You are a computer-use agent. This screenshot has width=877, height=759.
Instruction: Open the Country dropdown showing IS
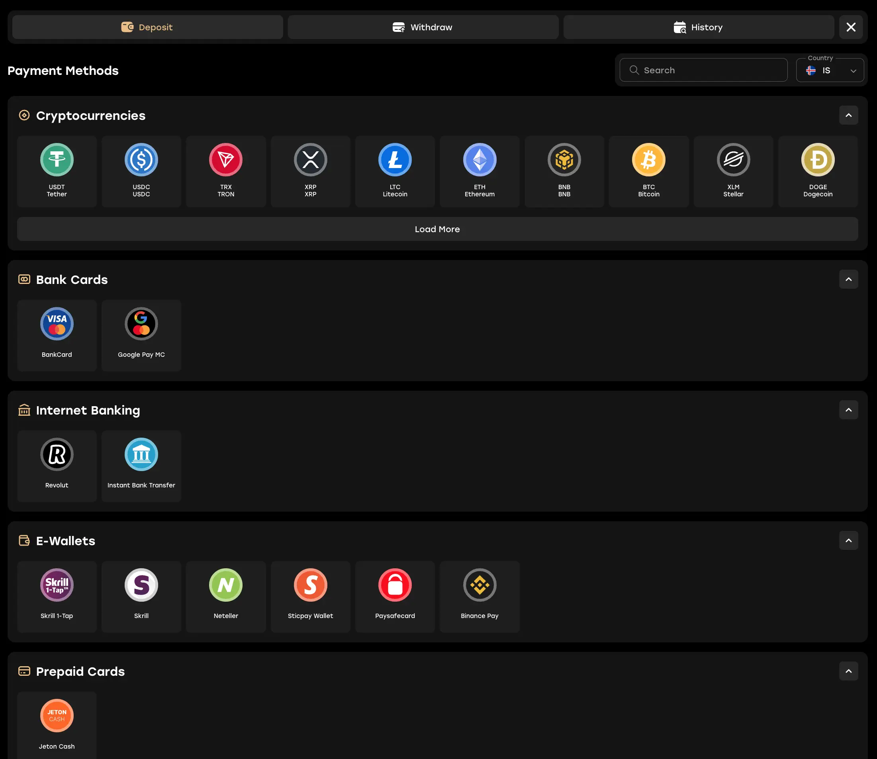[830, 70]
